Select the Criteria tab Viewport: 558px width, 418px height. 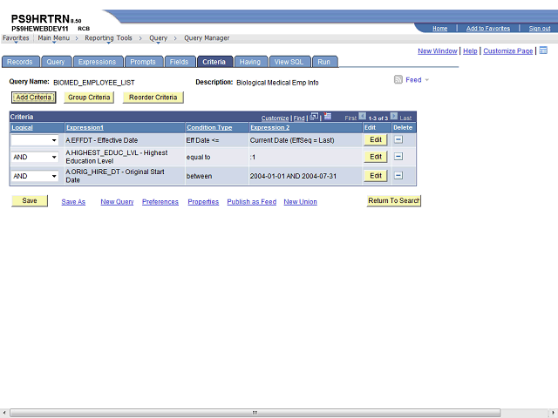click(214, 62)
